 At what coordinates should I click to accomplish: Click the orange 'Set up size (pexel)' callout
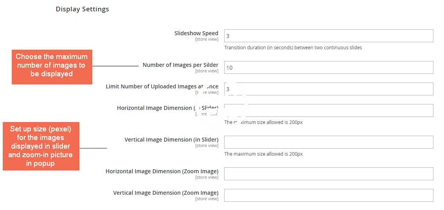pos(41,146)
